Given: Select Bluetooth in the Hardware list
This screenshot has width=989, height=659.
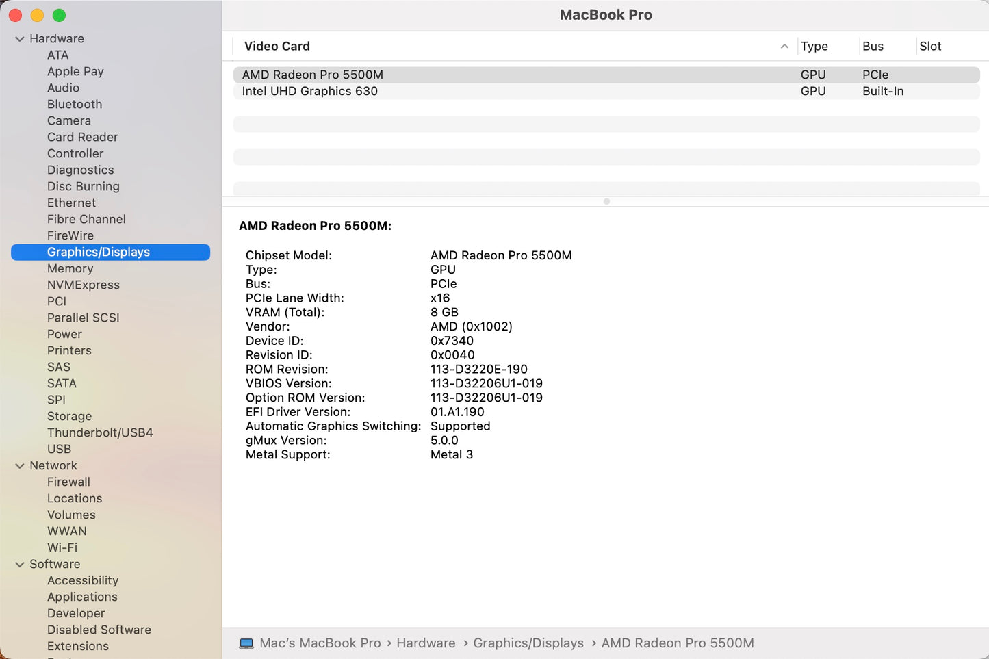Looking at the screenshot, I should click(x=75, y=104).
